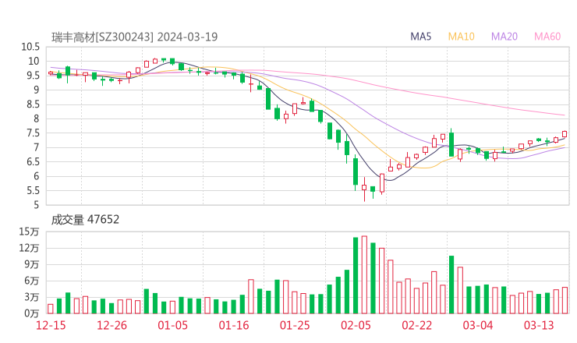Click the MA60 legend label
The width and height of the screenshot is (577, 343).
click(x=547, y=37)
